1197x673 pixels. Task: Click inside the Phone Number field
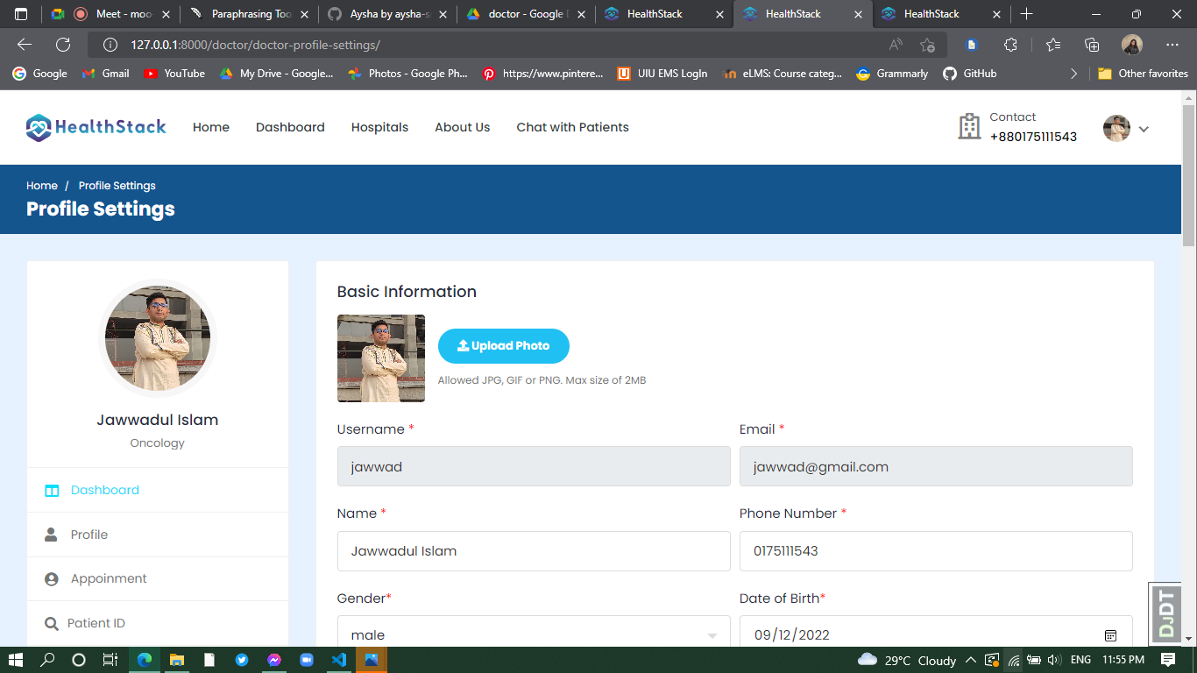point(935,551)
